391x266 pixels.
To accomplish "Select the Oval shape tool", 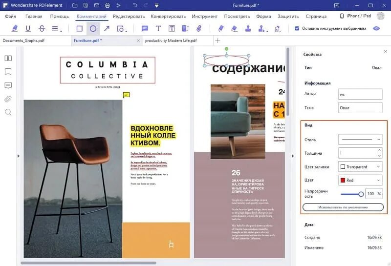I will [93, 29].
